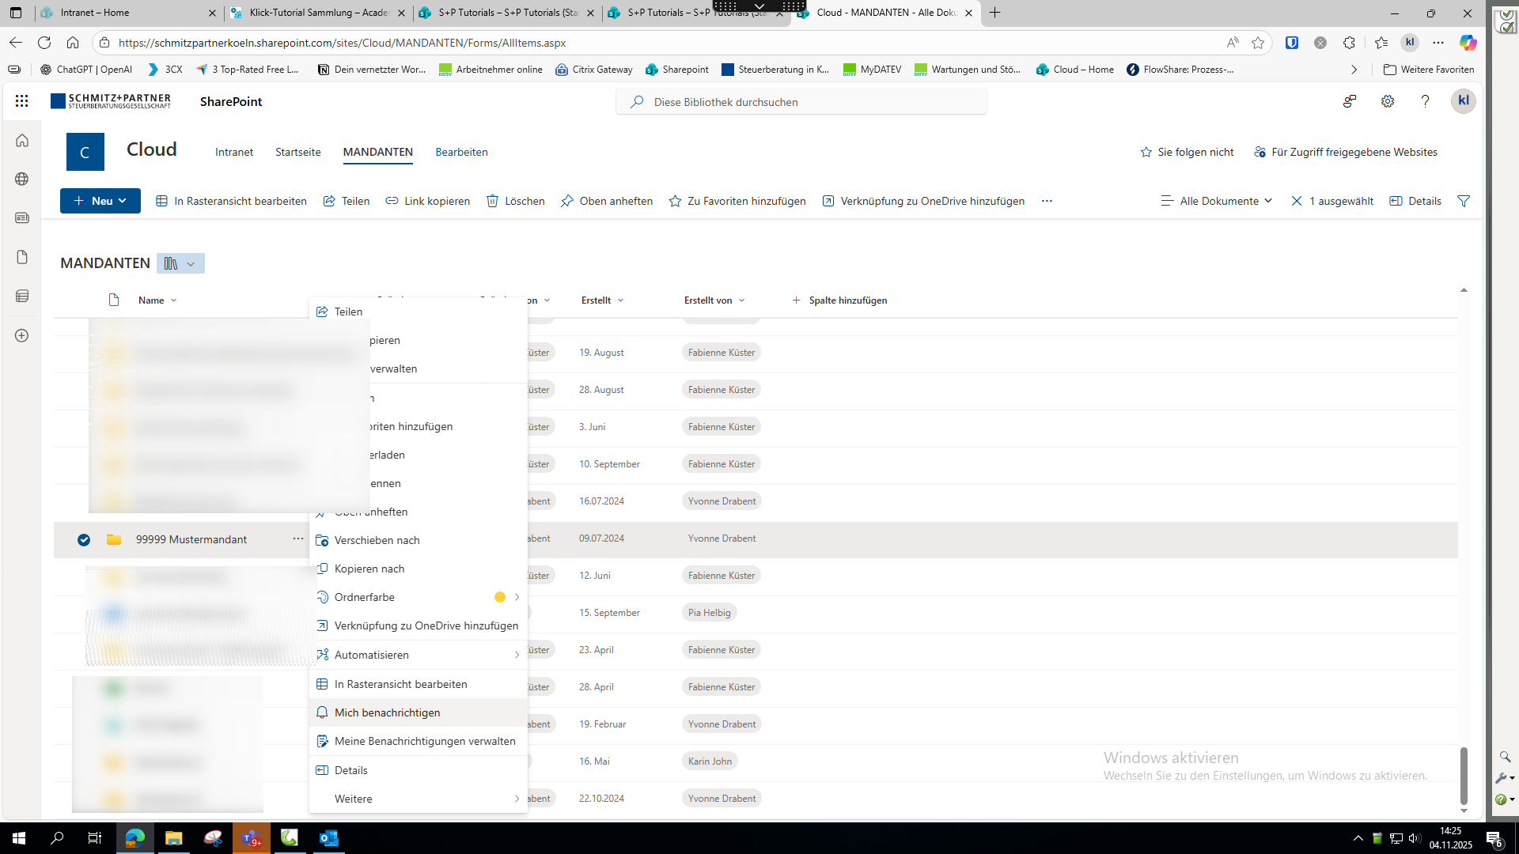Click the 'Diese Bibliothek durchsuchen' search box

point(801,102)
